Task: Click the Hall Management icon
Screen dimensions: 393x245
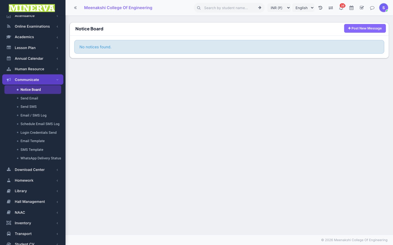Action: (x=9, y=202)
